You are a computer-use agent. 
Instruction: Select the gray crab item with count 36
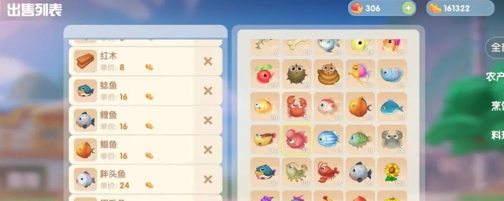392,140
